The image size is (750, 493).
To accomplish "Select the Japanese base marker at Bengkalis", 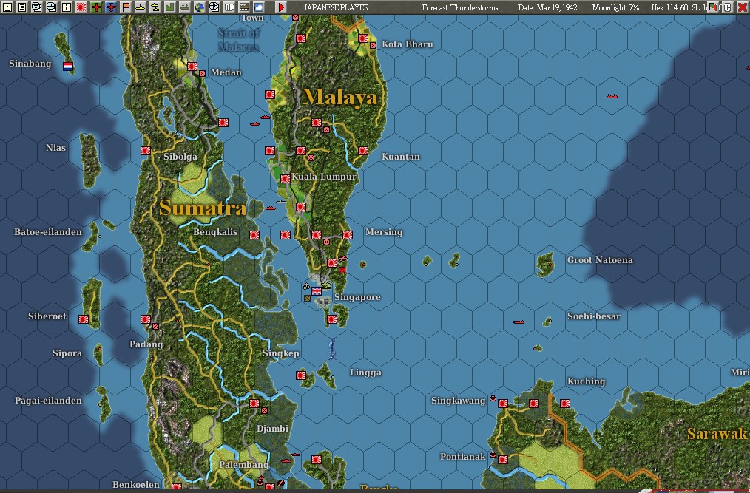I will [x=254, y=235].
